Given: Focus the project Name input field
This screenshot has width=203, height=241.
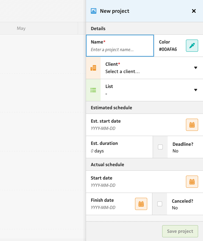Looking at the screenshot, I should tap(120, 46).
